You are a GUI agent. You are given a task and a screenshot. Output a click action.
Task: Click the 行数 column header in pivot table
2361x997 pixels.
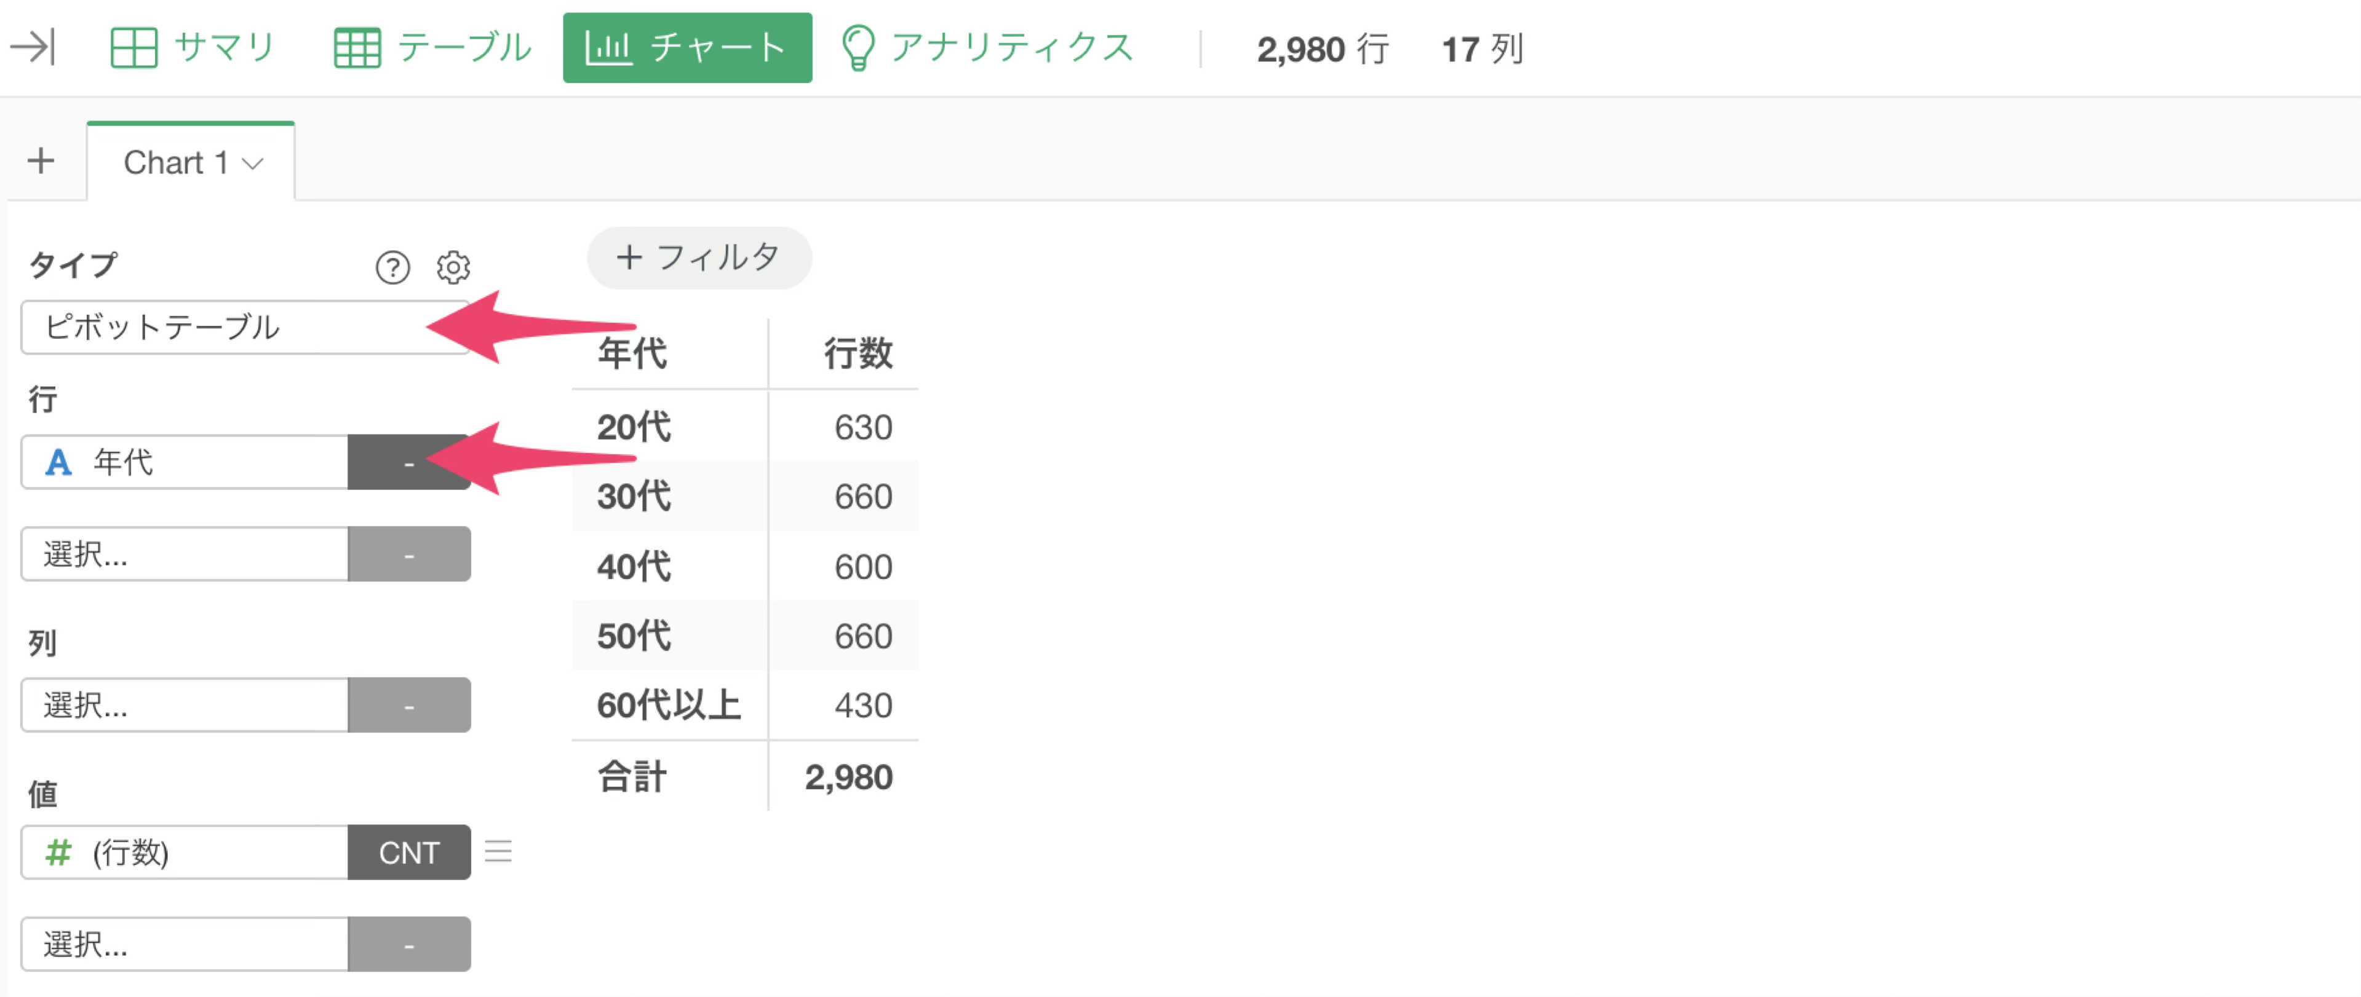click(857, 353)
